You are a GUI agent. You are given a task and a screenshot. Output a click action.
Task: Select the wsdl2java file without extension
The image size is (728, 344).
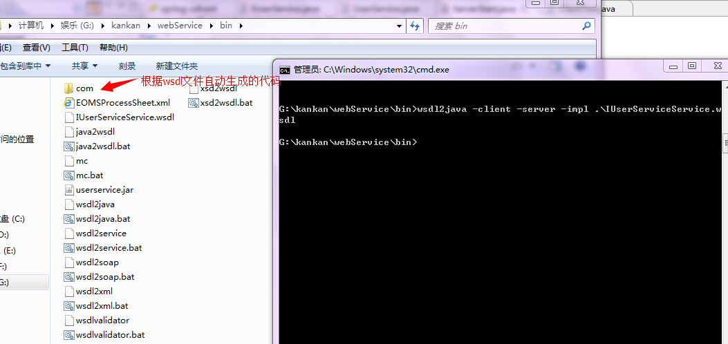95,204
